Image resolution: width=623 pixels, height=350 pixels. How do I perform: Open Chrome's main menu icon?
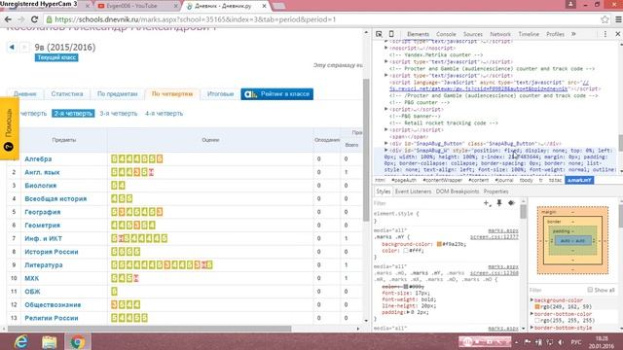[618, 19]
